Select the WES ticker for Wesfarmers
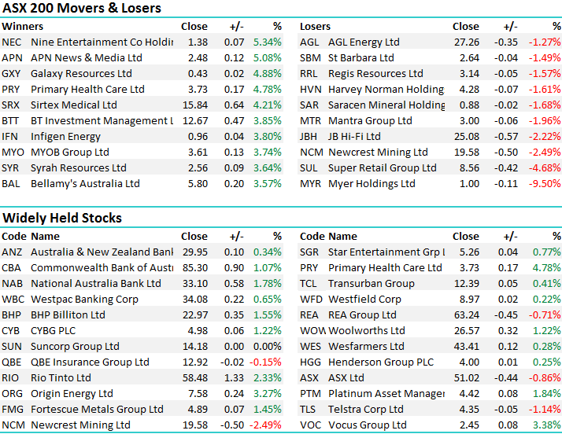The image size is (562, 434). point(311,347)
